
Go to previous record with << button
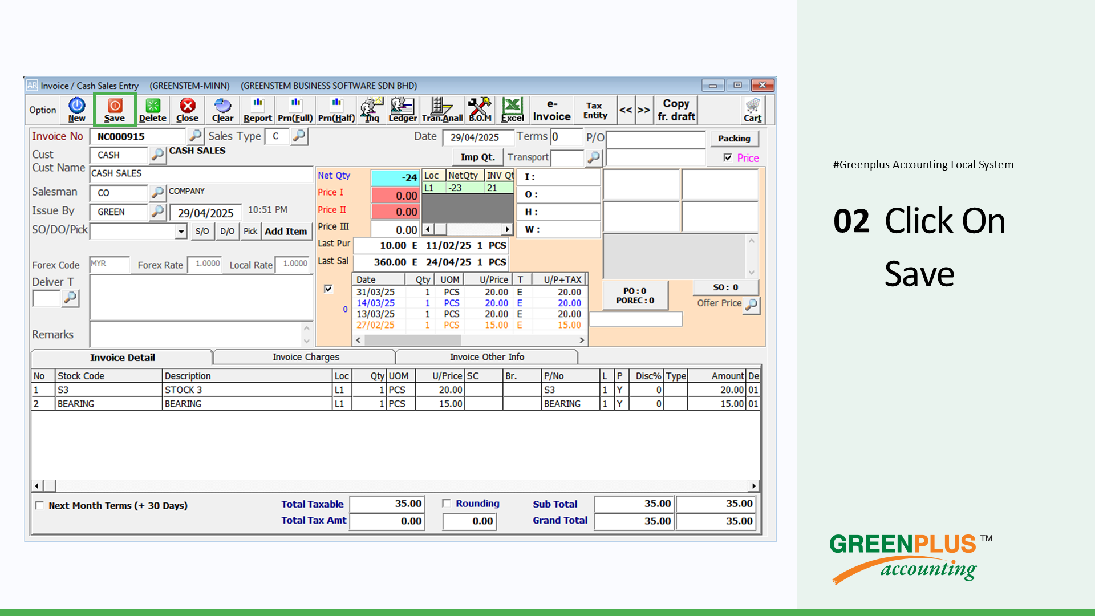point(626,110)
